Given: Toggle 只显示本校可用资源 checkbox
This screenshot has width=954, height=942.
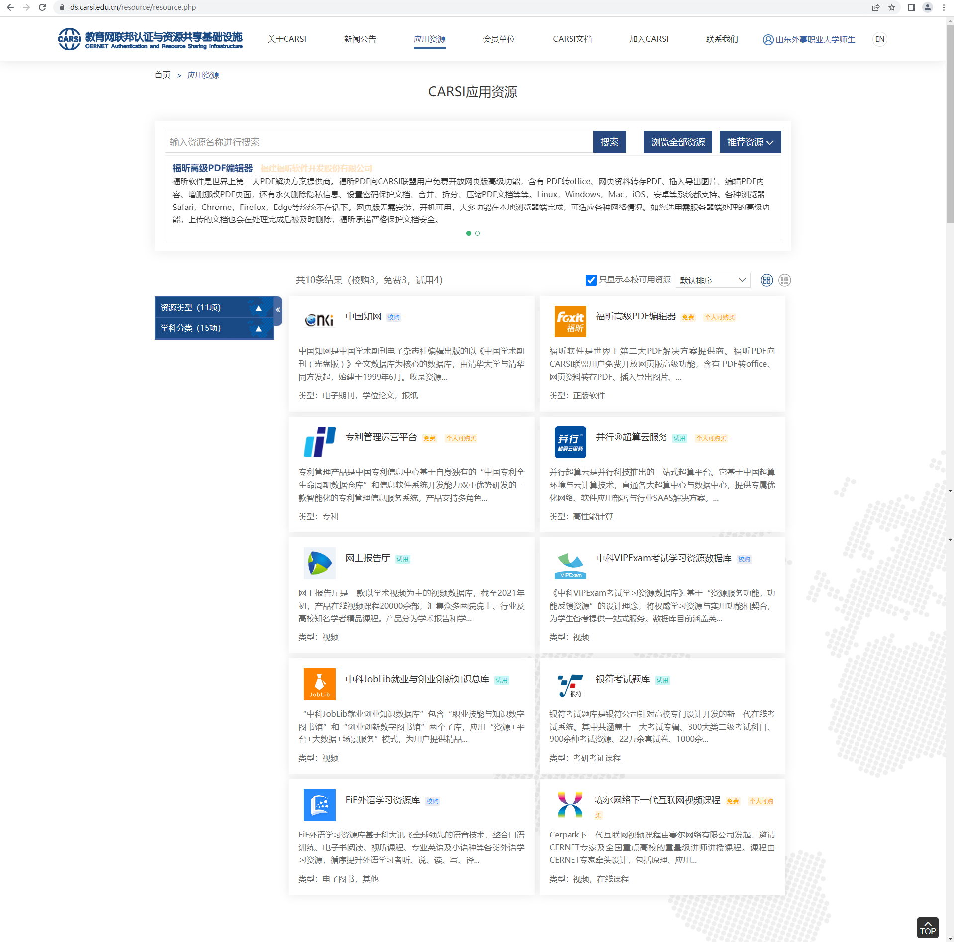Looking at the screenshot, I should (591, 280).
